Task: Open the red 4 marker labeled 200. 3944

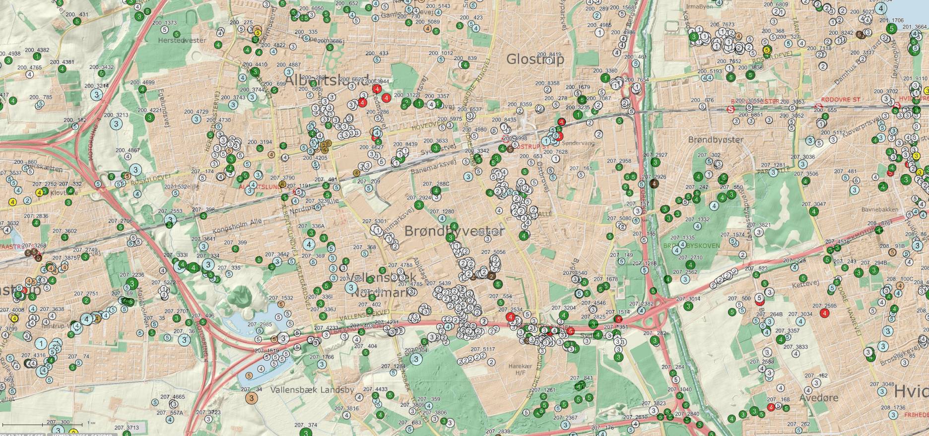Action: (x=377, y=89)
